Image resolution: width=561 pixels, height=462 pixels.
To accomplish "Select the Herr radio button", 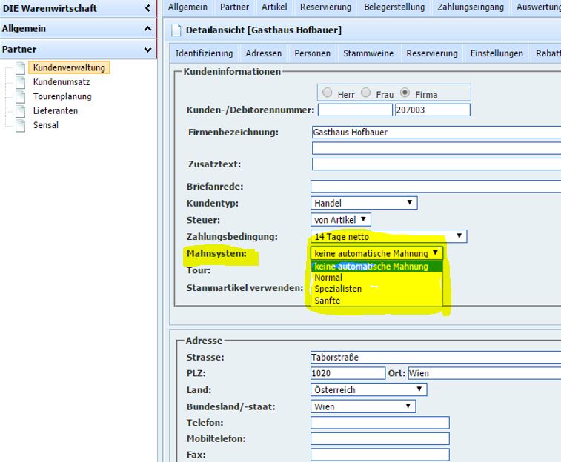I will tap(328, 93).
